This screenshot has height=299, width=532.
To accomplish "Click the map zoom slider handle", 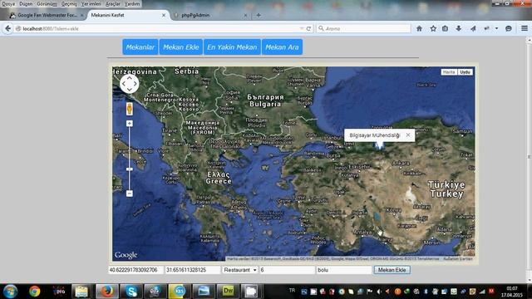I will 130,169.
